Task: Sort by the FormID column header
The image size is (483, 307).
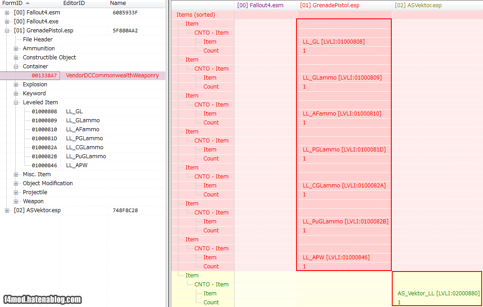Action: click(x=30, y=4)
